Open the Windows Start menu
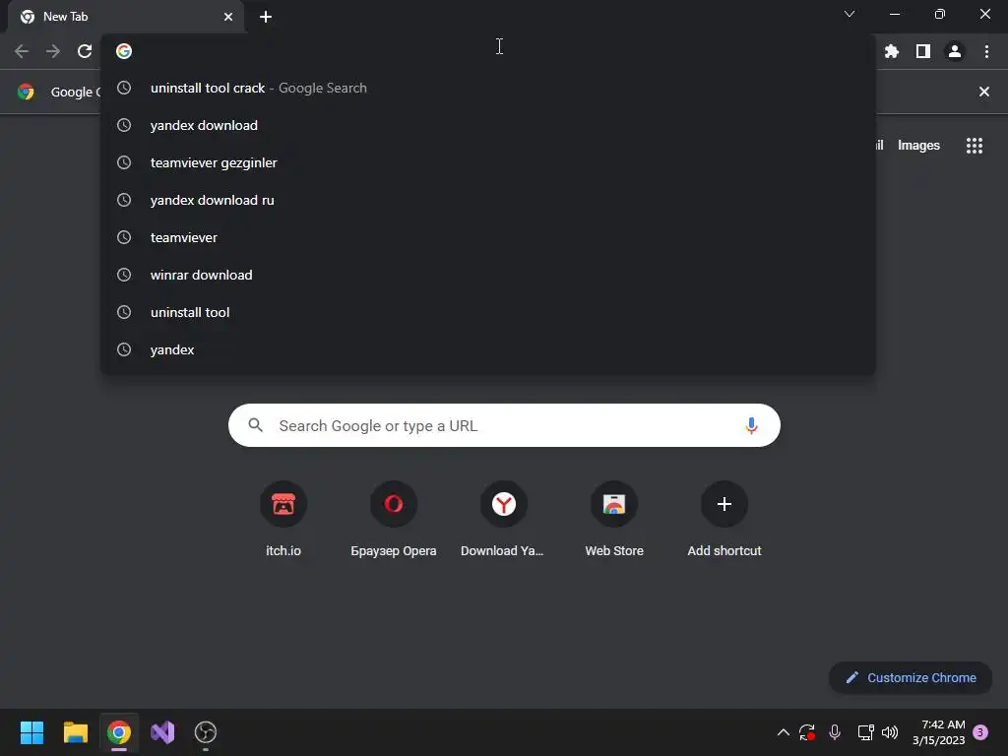Viewport: 1008px width, 756px height. coord(31,732)
